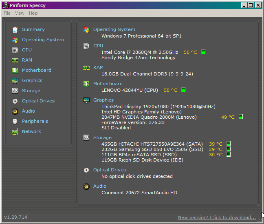This screenshot has height=224, width=264.
Task: Click the CPU temperature indicator at 56 °C
Action: (191, 52)
